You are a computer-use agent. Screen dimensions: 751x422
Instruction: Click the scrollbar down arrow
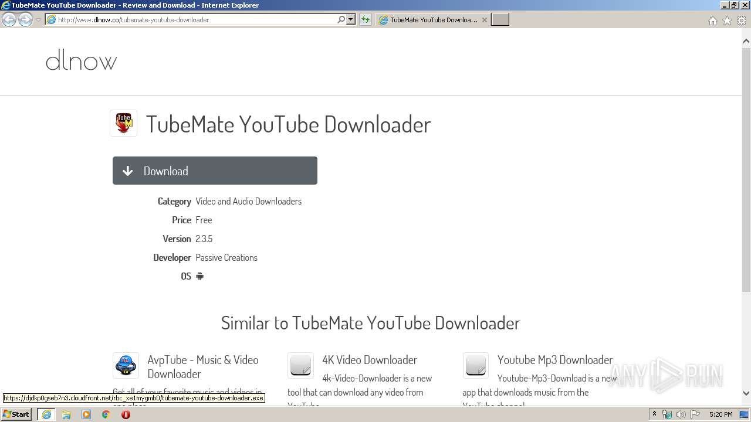point(746,393)
